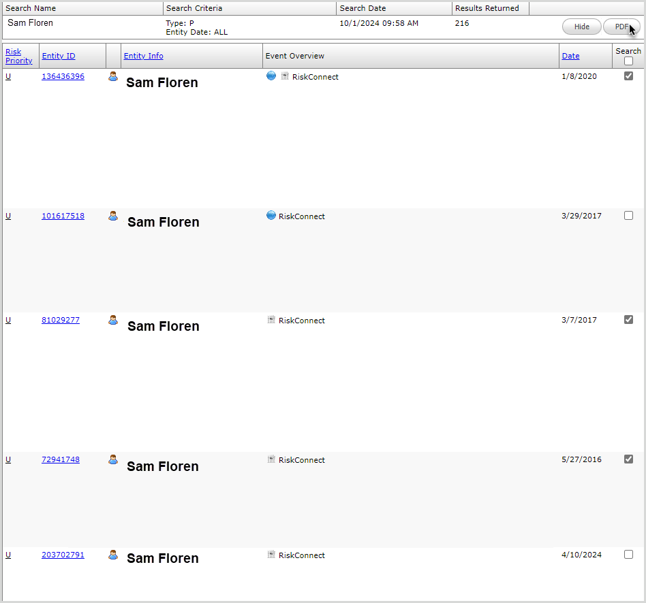The width and height of the screenshot is (646, 603).
Task: Click the RiskConnect article icon on the 5/27/2016 row
Action: [272, 459]
